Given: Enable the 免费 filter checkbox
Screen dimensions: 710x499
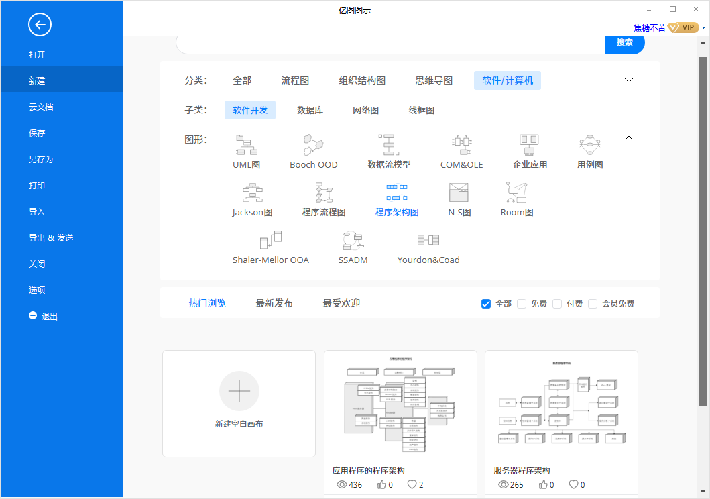Looking at the screenshot, I should point(522,304).
